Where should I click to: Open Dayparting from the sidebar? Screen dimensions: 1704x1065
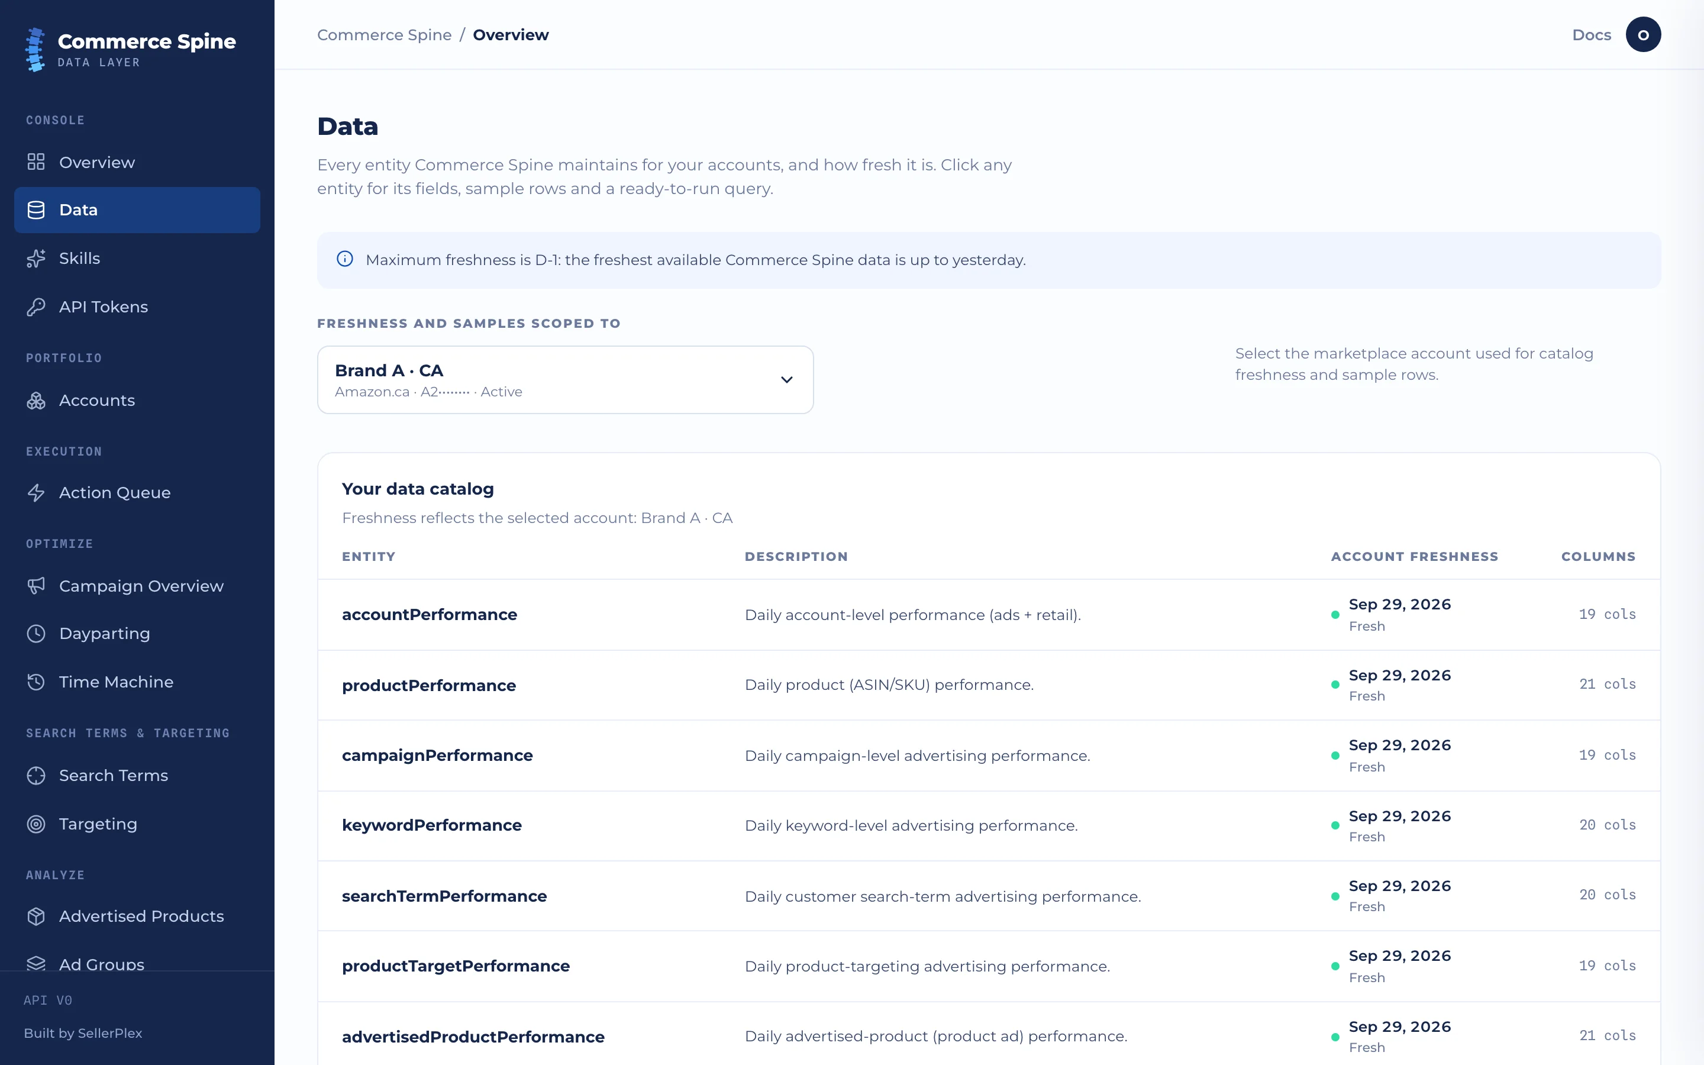tap(137, 633)
